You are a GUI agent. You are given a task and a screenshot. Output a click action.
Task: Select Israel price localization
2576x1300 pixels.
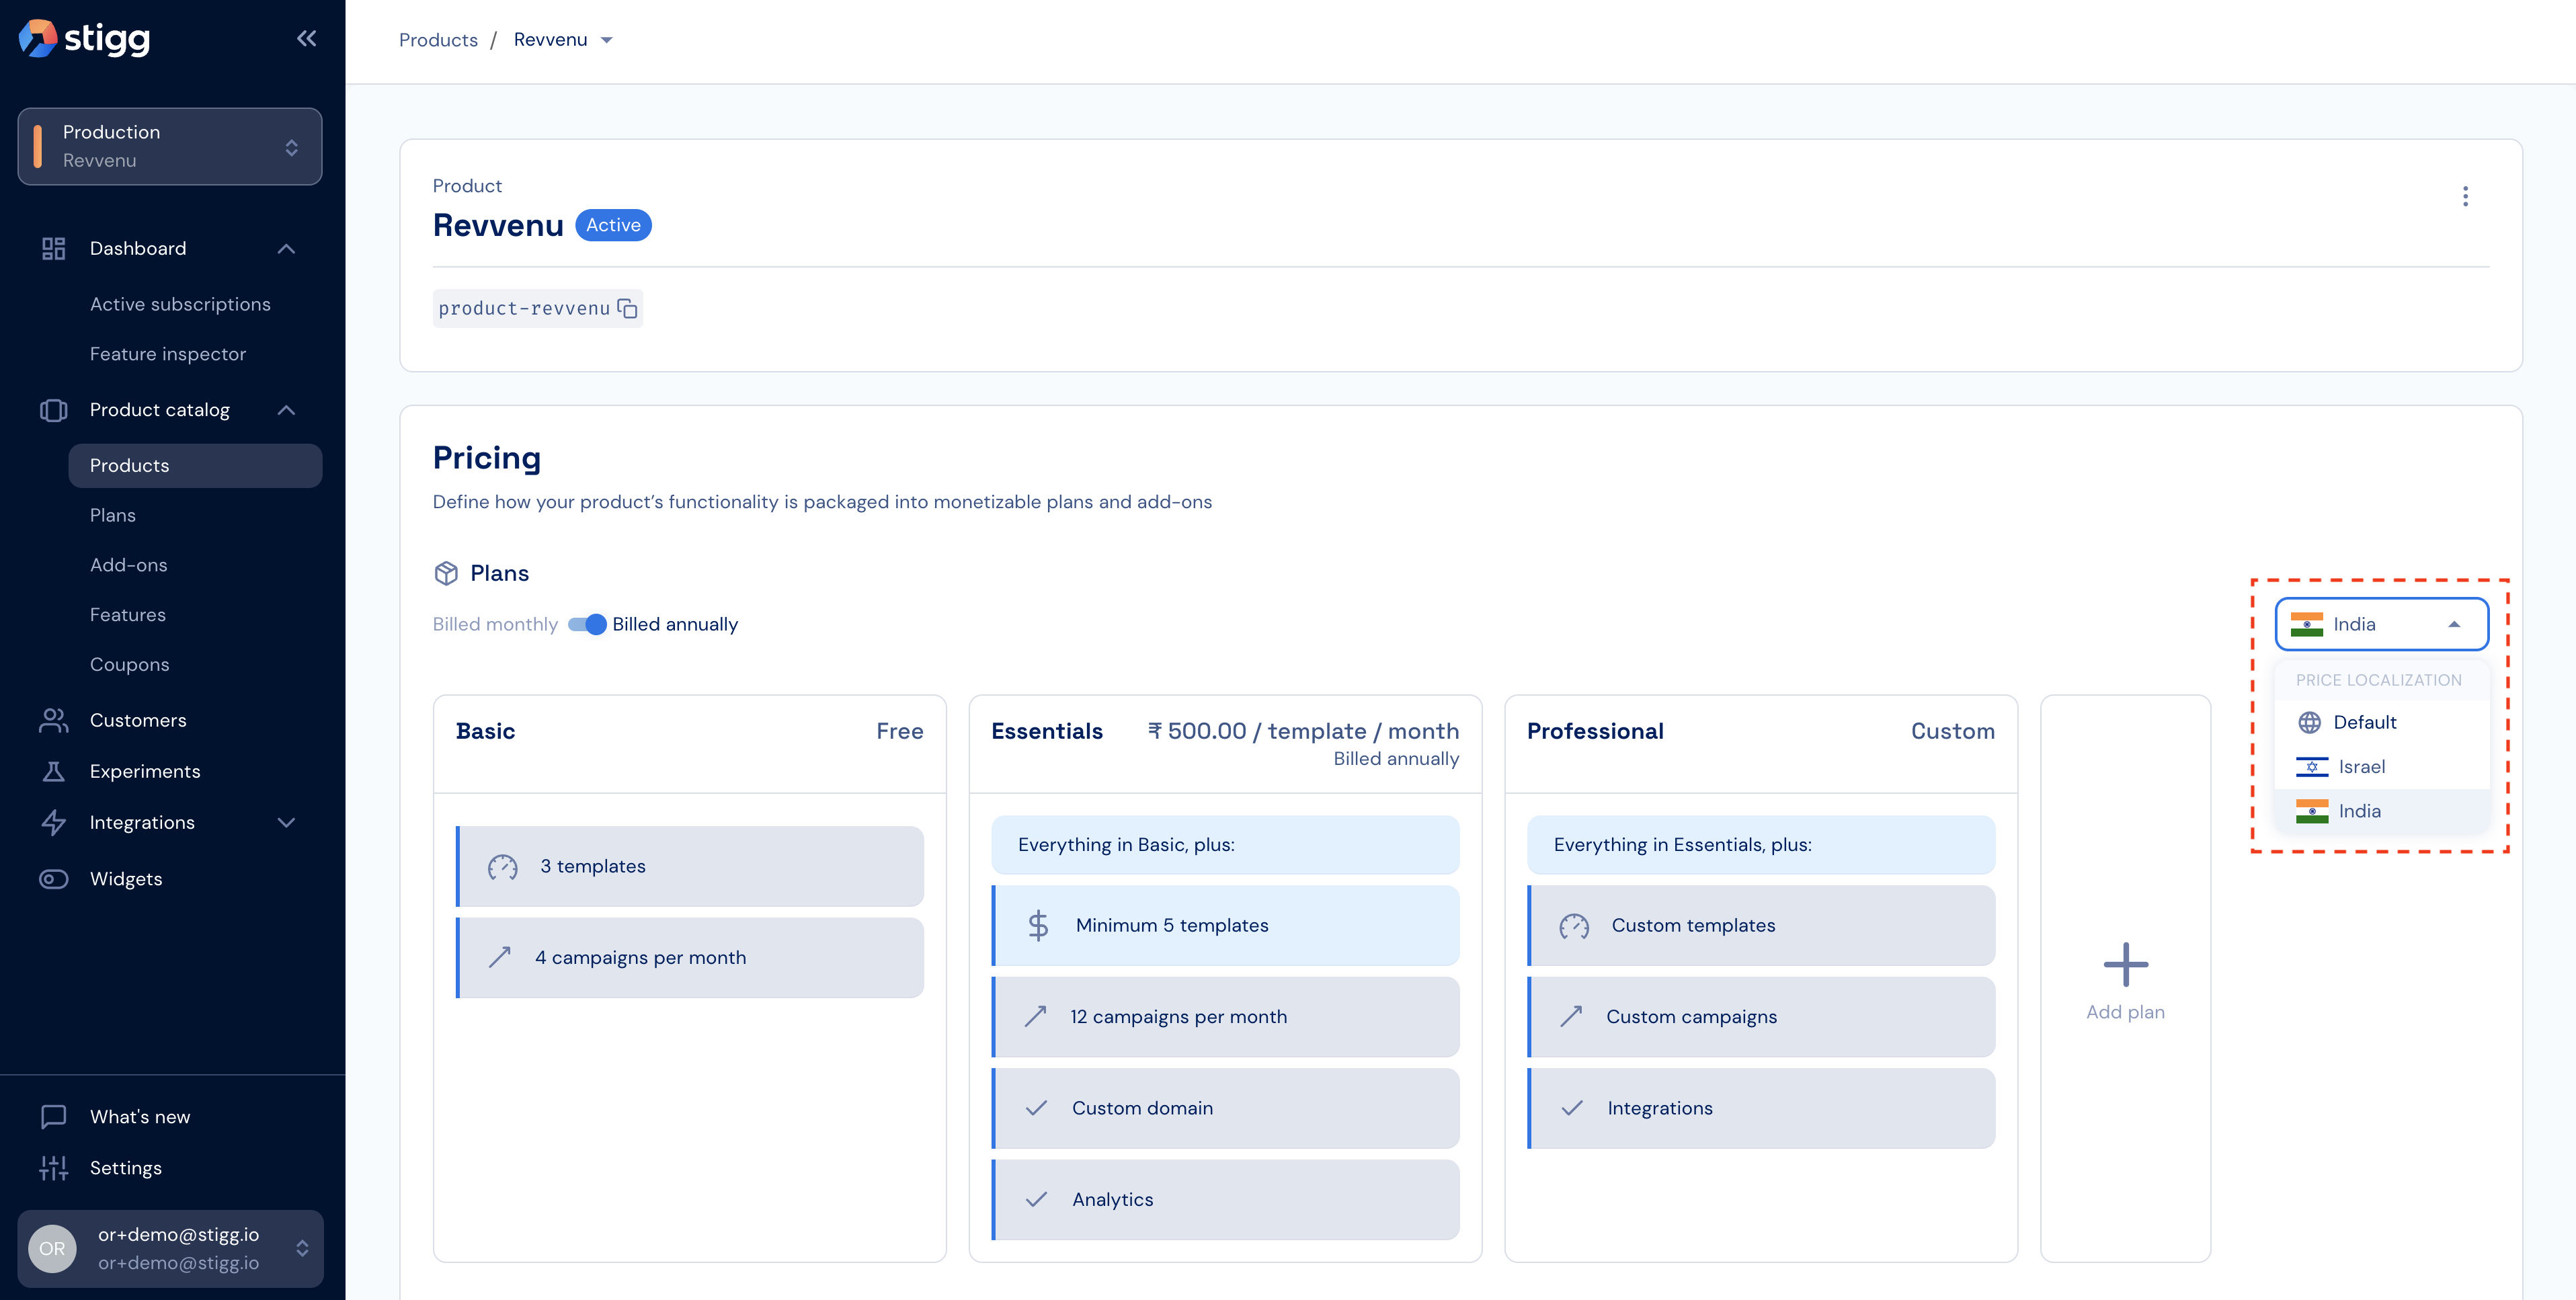click(2381, 767)
